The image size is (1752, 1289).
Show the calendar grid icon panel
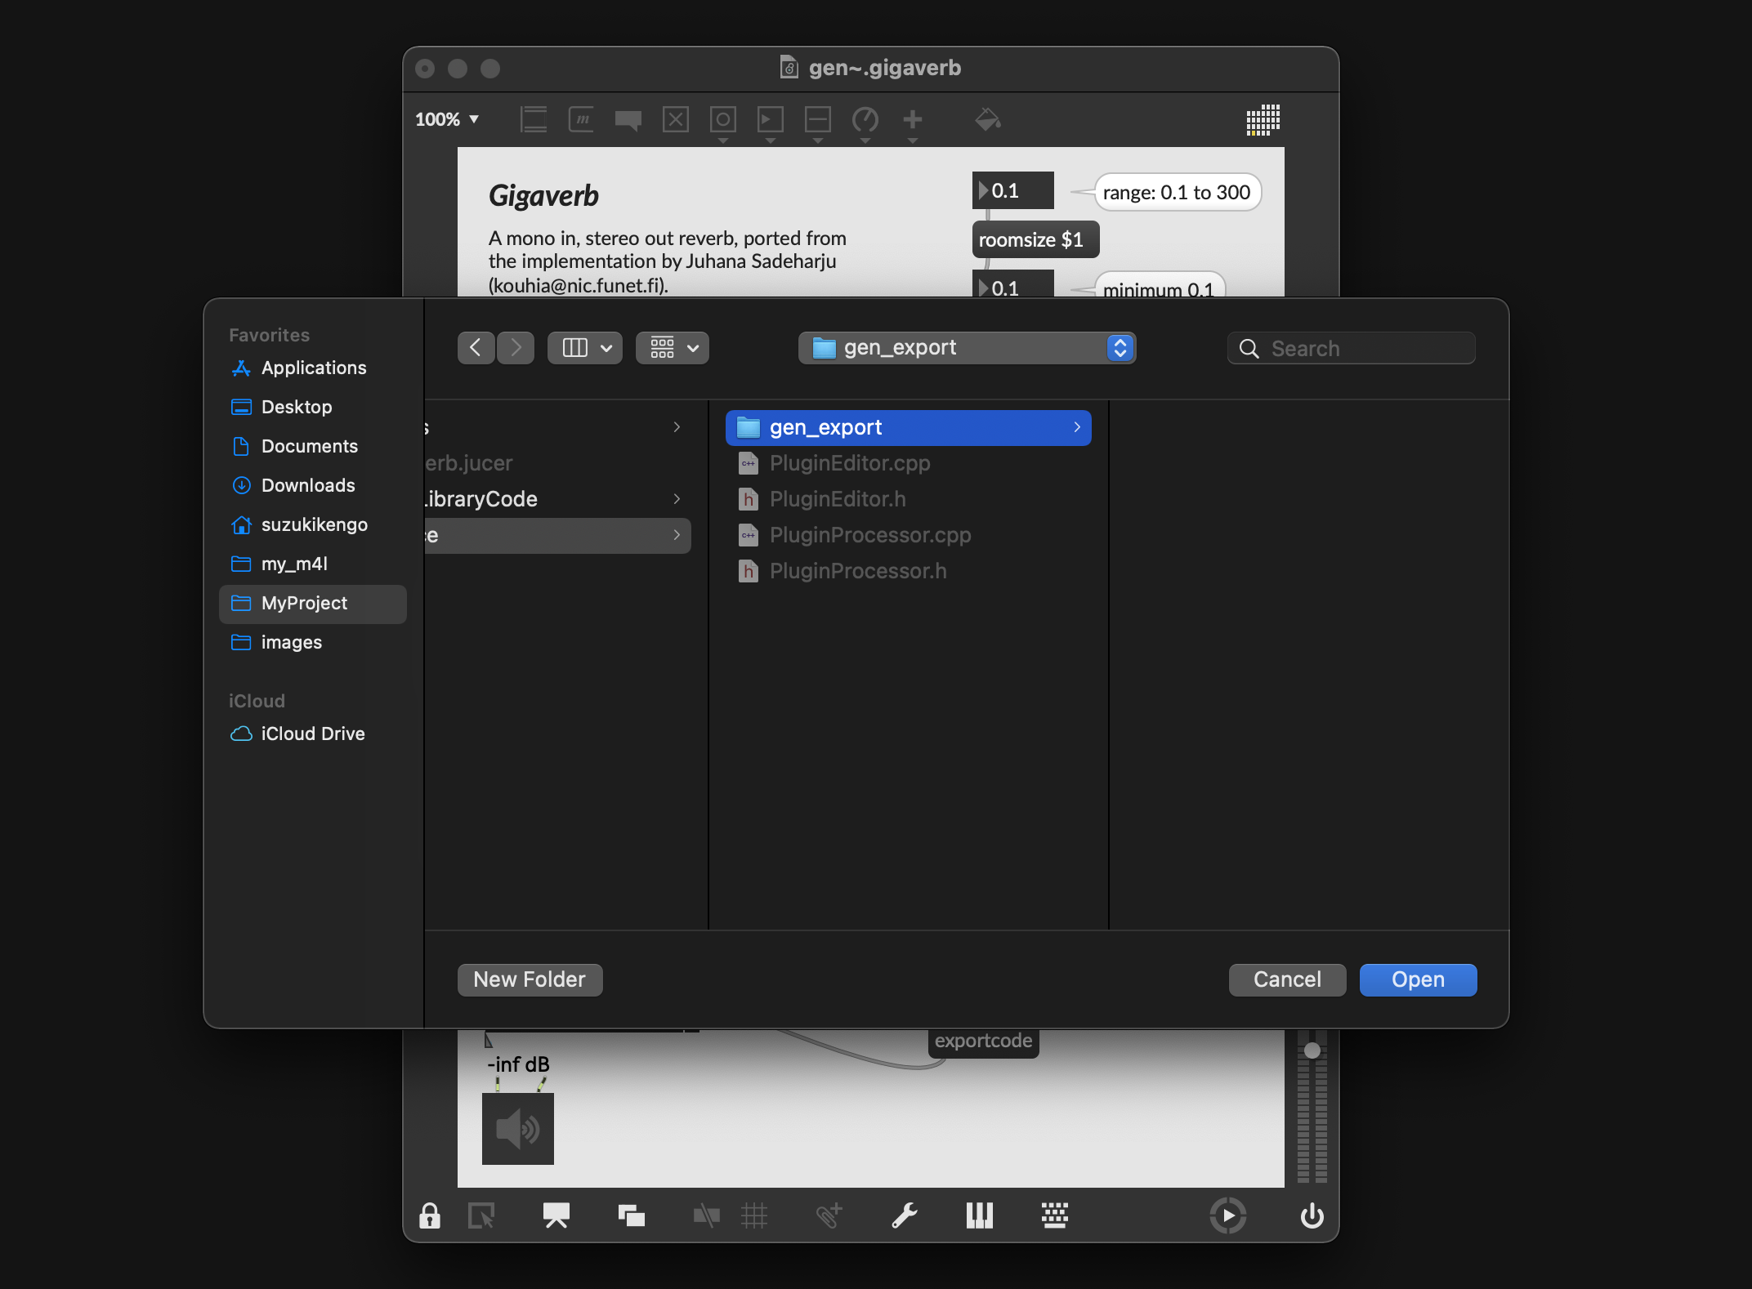[1263, 119]
